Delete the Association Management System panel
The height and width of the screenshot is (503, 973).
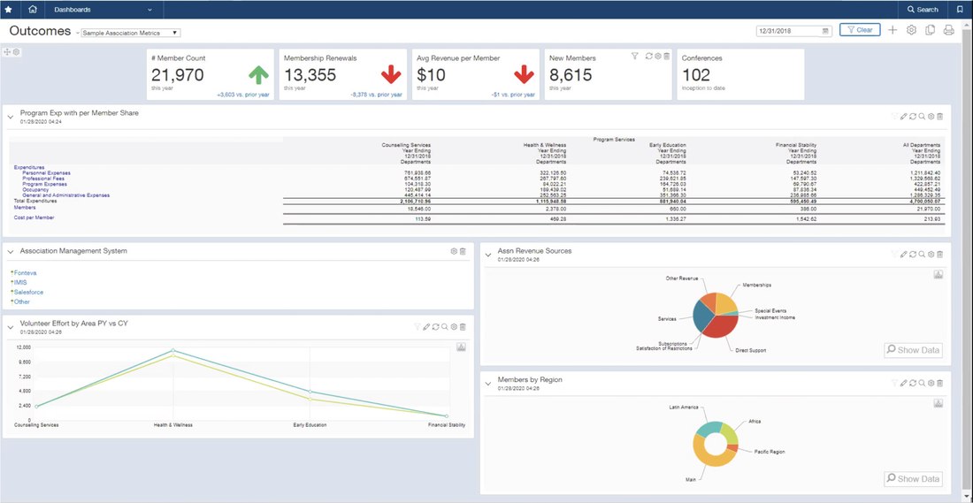click(x=463, y=251)
